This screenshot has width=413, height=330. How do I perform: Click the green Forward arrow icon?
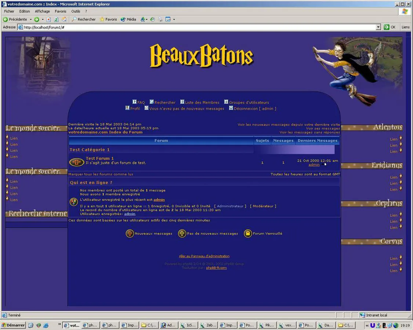[x=37, y=19]
